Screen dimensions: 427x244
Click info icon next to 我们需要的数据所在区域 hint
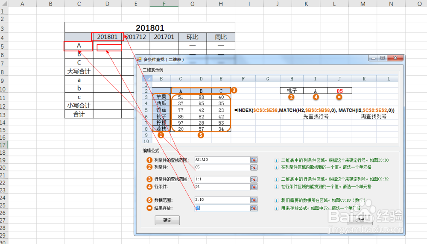tap(276, 200)
